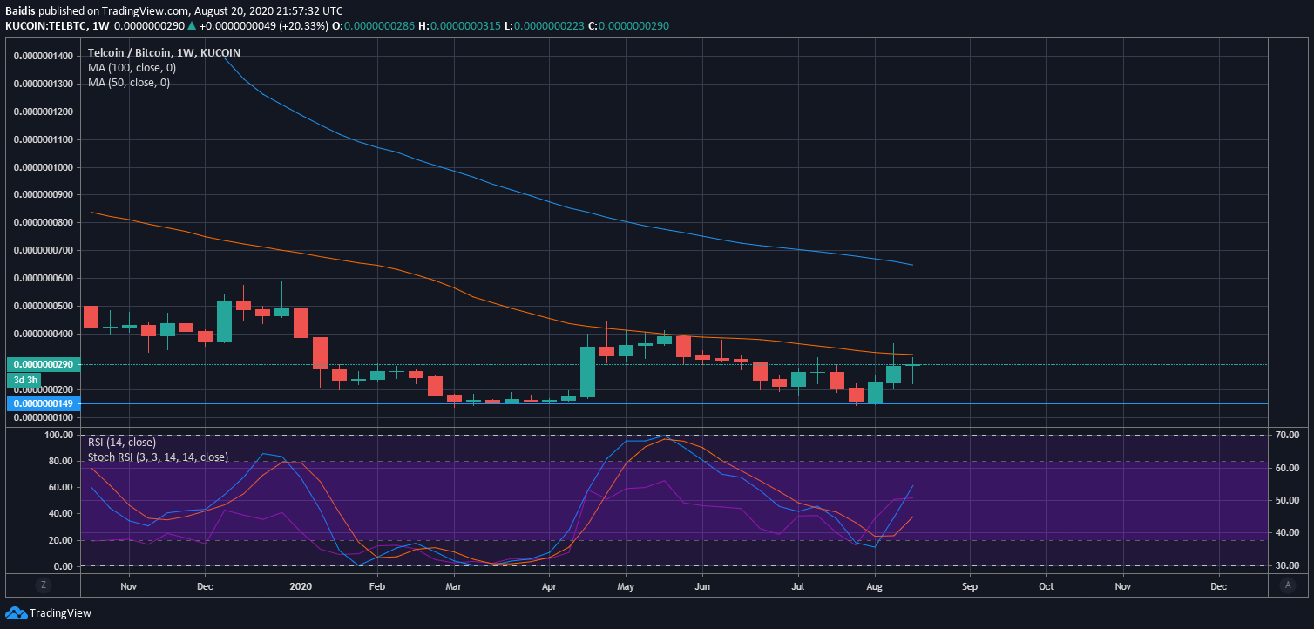This screenshot has width=1314, height=629.
Task: Click the Feb label on the time axis
Action: [376, 587]
